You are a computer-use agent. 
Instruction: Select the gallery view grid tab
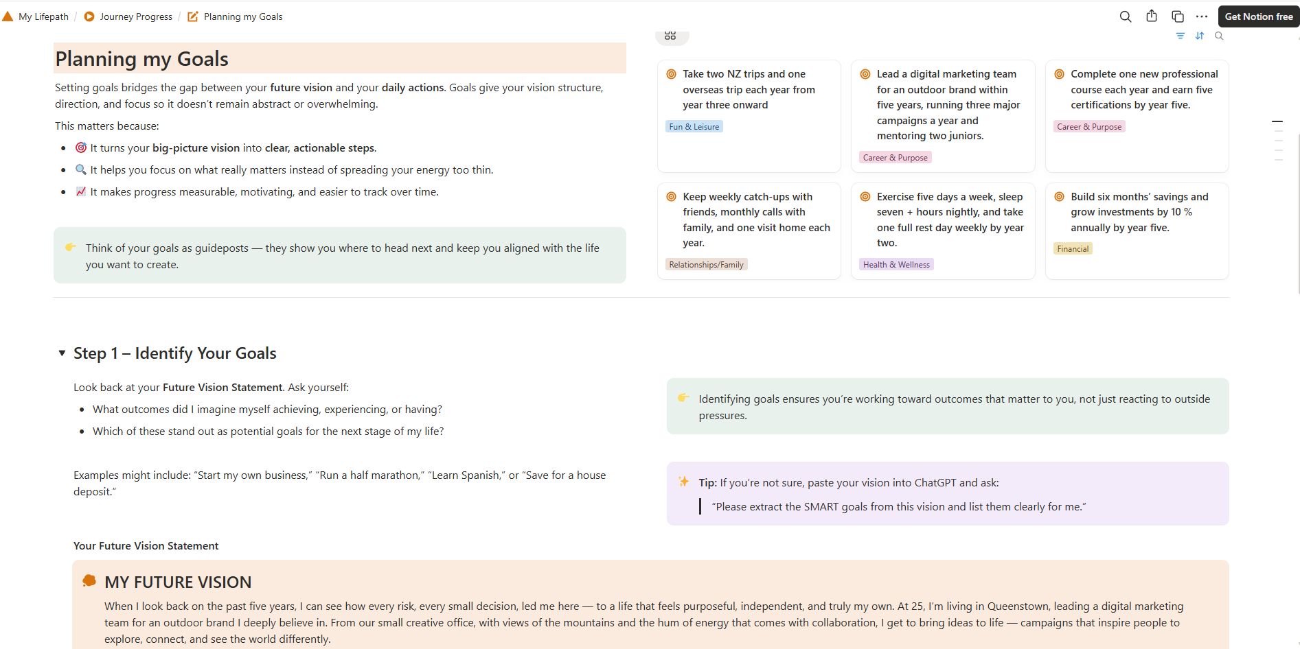point(671,36)
